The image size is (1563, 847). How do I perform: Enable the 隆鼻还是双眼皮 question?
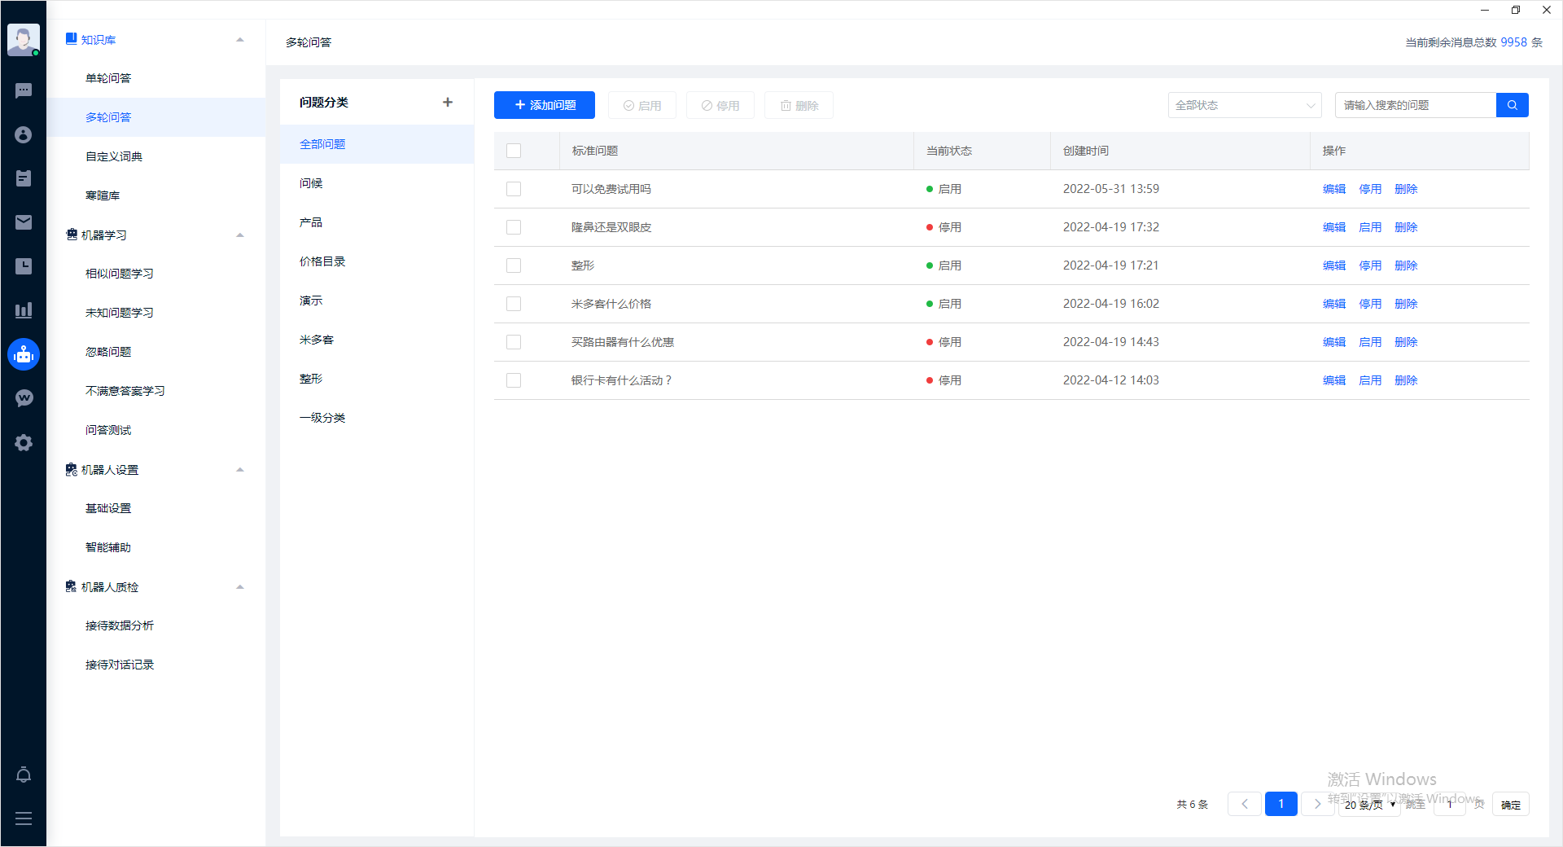pos(1370,227)
